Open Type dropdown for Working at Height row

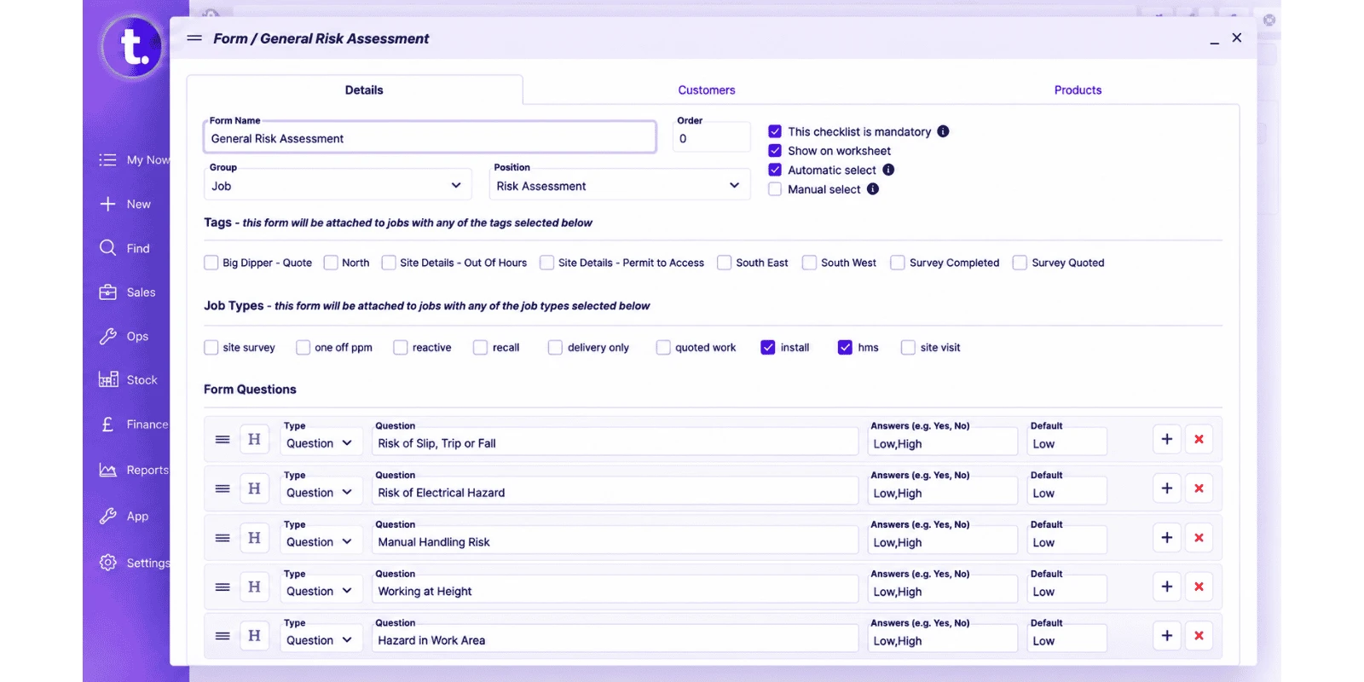321,592
